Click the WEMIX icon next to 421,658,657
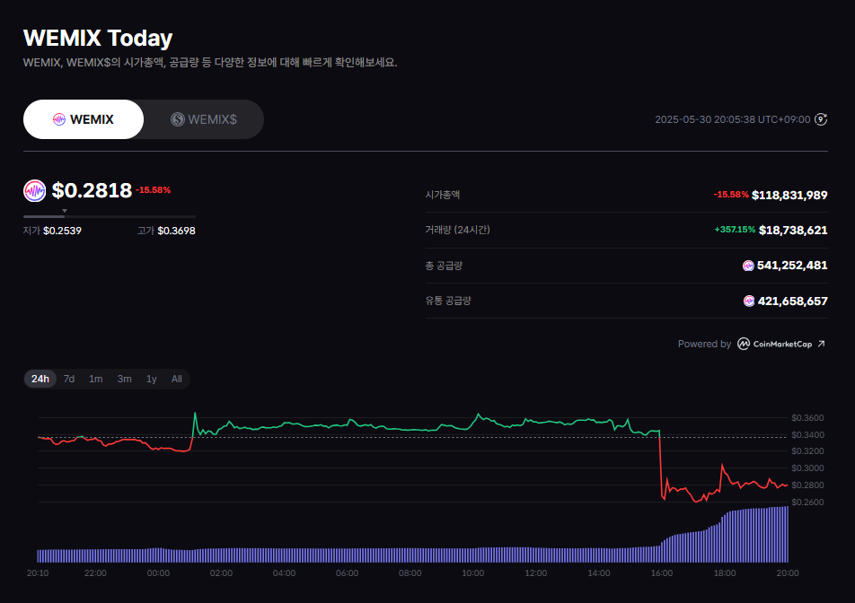855x603 pixels. coord(749,301)
